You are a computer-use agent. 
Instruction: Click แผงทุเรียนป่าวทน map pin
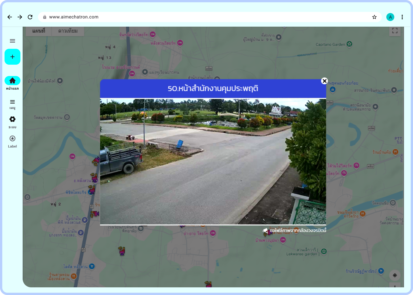[x=145, y=72]
